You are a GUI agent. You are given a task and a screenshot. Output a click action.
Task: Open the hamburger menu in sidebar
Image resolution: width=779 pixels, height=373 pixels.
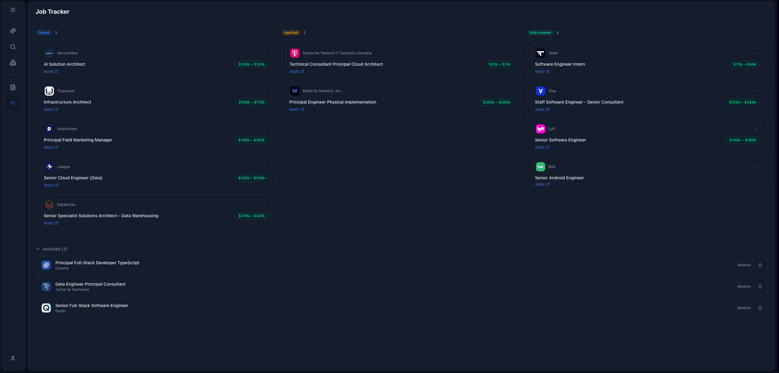(x=13, y=10)
